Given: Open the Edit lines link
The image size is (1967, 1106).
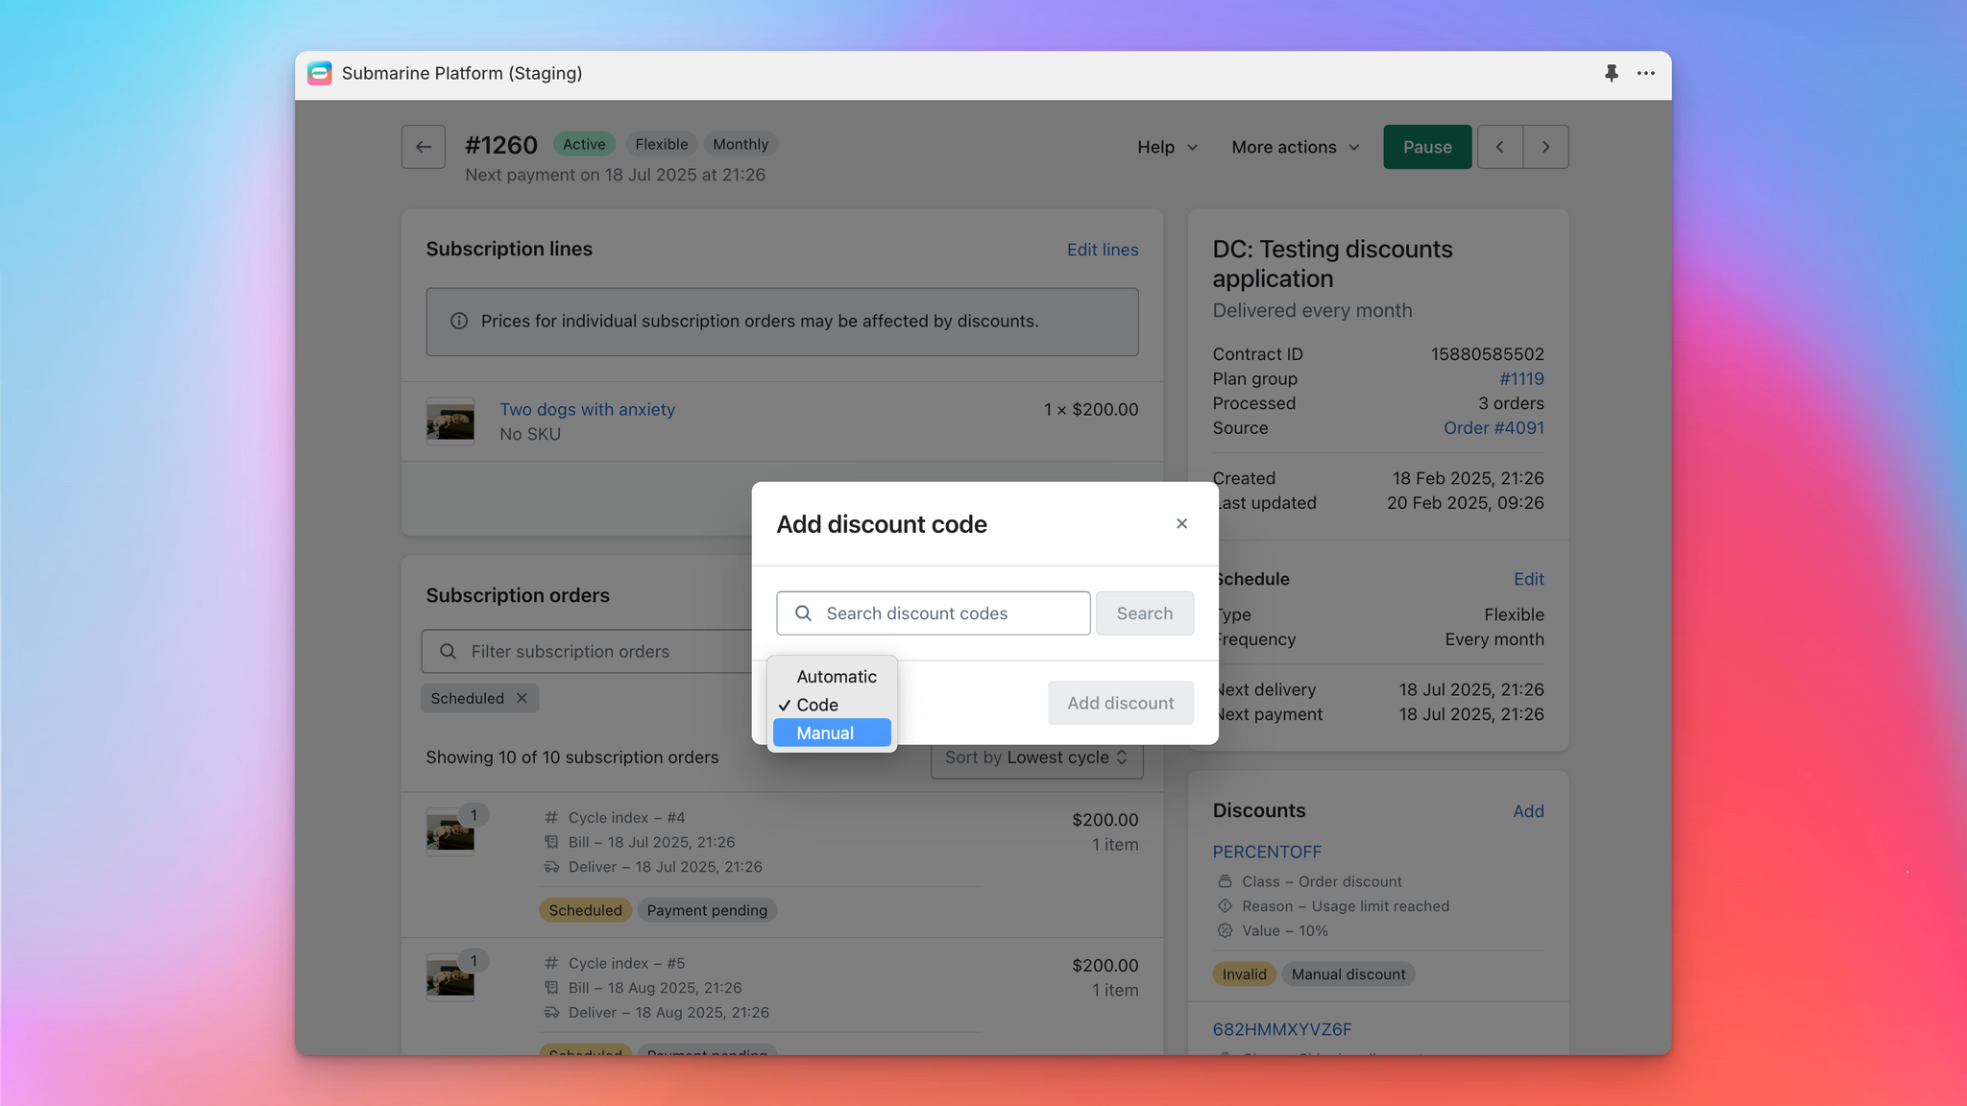Looking at the screenshot, I should point(1102,250).
